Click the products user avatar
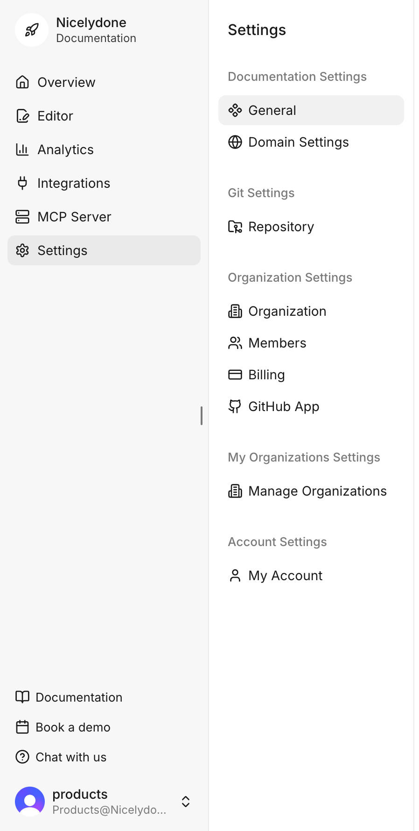 click(30, 802)
